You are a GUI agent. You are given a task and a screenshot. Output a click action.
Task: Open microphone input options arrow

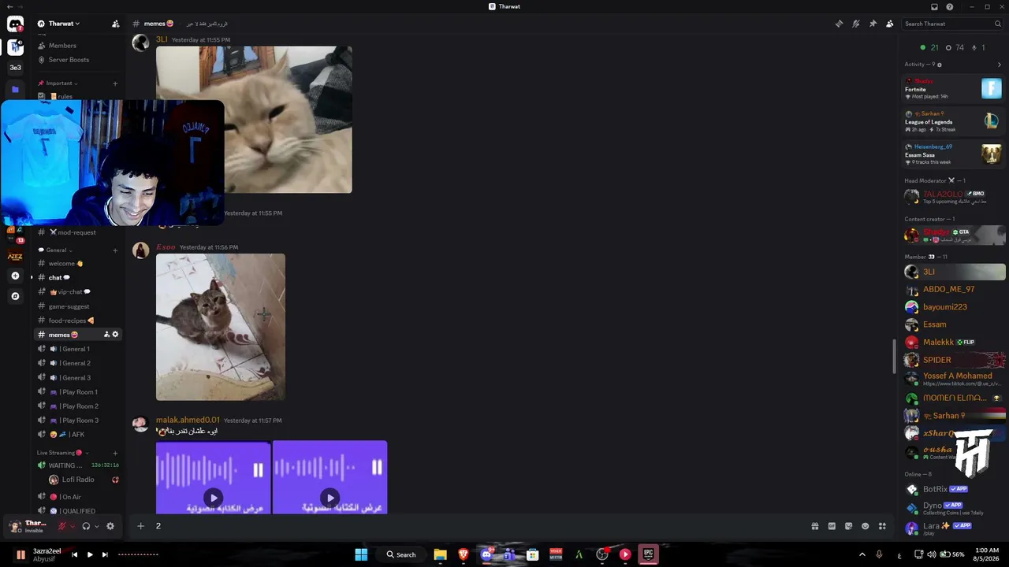72,526
